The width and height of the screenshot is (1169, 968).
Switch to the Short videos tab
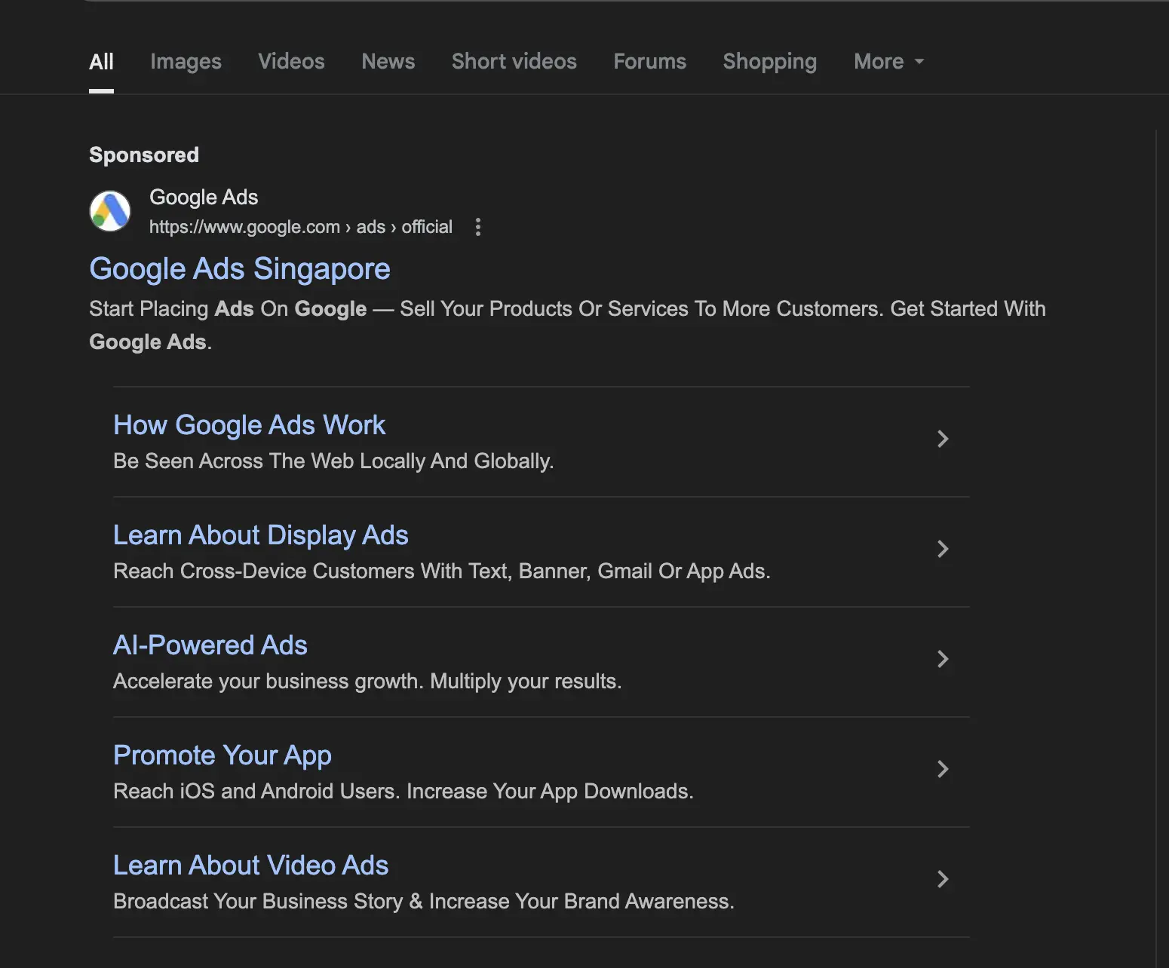tap(514, 61)
